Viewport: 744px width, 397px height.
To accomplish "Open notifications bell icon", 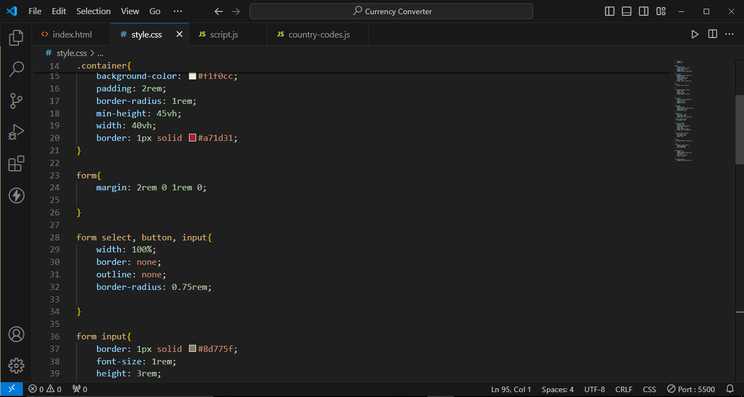I will 730,389.
